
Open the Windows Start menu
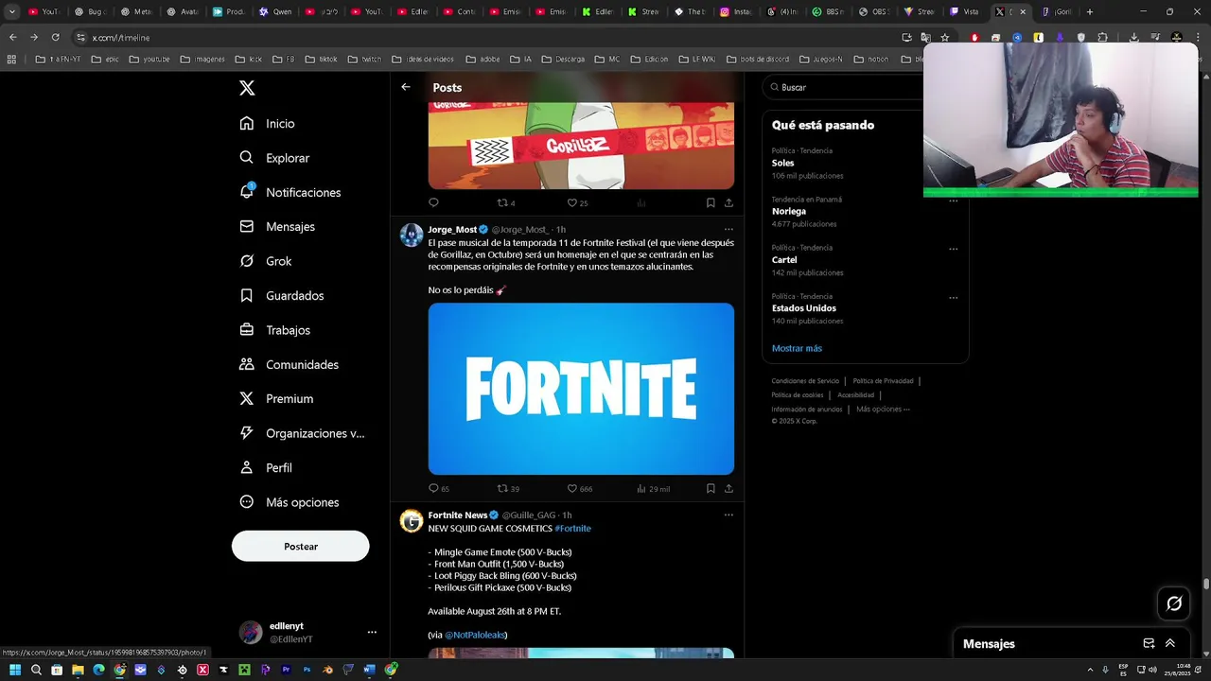[15, 670]
